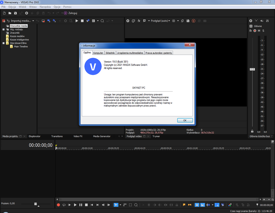The image size is (275, 213).
Task: Click the blue video camera capture icon
Action: pos(49,21)
